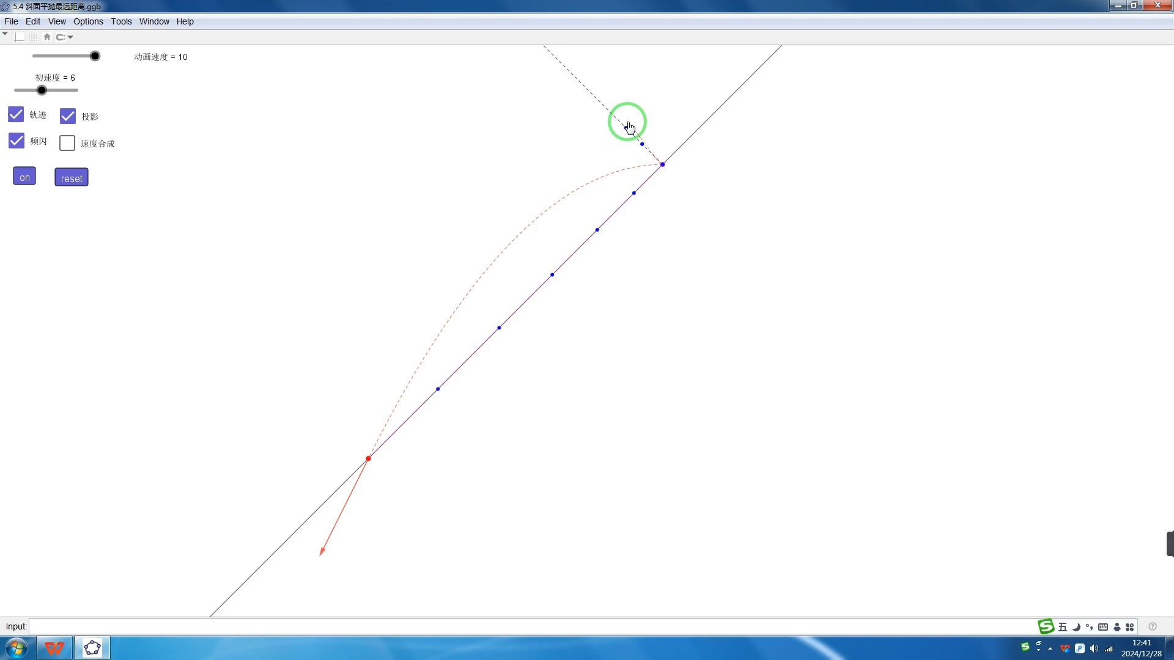
Task: Show hidden system tray icons arrow
Action: (1050, 648)
